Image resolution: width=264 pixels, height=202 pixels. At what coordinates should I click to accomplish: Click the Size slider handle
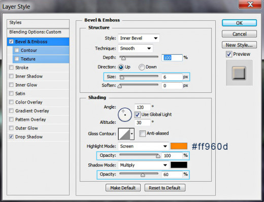pyautogui.click(x=122, y=78)
